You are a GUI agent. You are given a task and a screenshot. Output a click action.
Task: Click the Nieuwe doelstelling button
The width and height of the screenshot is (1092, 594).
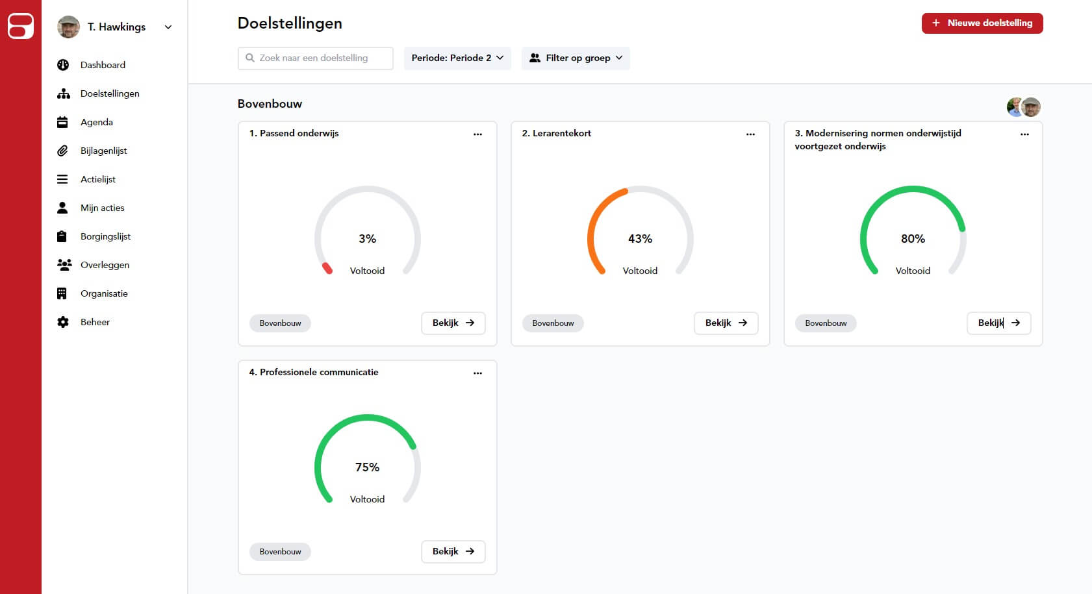982,23
